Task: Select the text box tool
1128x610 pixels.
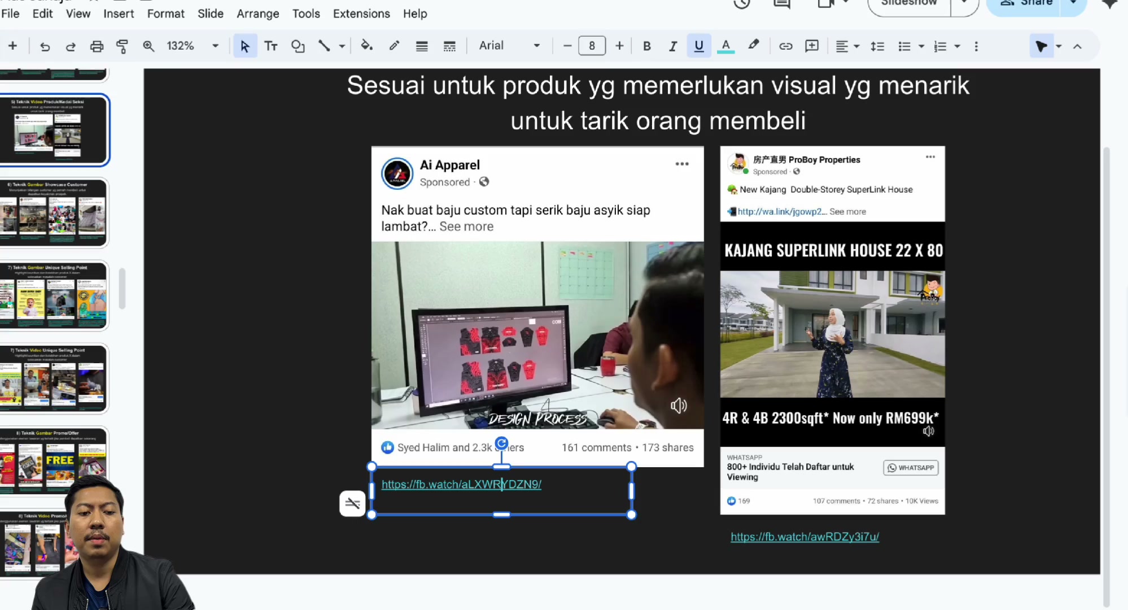Action: (x=271, y=46)
